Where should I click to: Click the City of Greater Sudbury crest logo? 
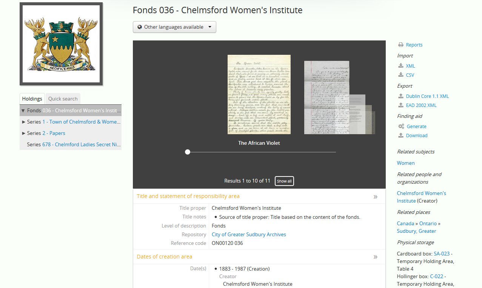coord(61,44)
